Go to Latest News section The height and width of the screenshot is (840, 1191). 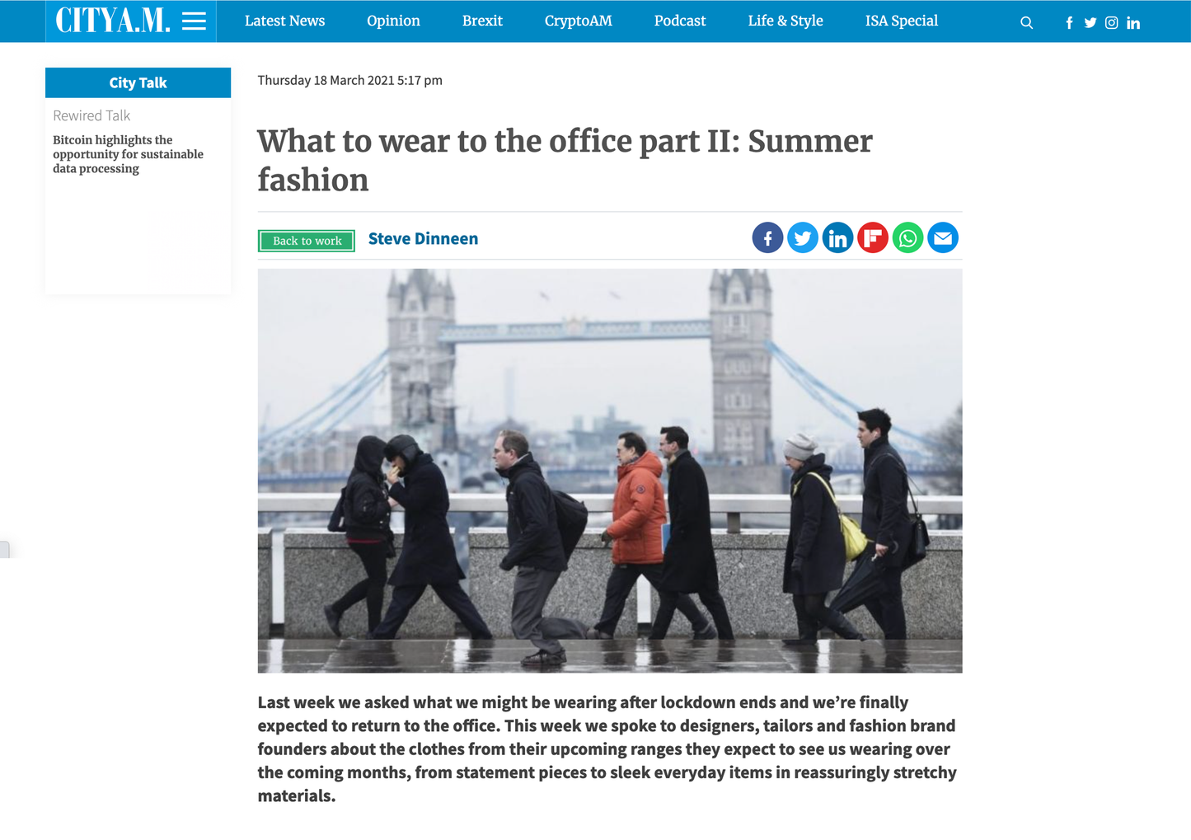(284, 21)
